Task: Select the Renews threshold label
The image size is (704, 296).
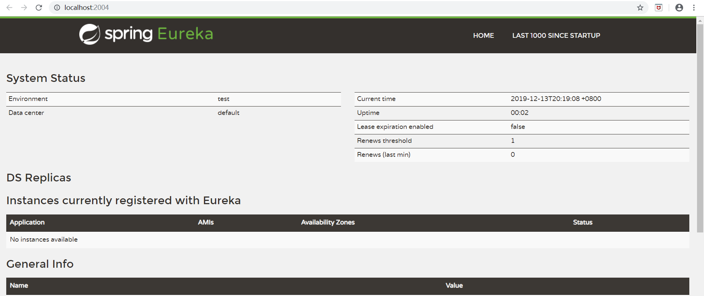Action: [384, 141]
